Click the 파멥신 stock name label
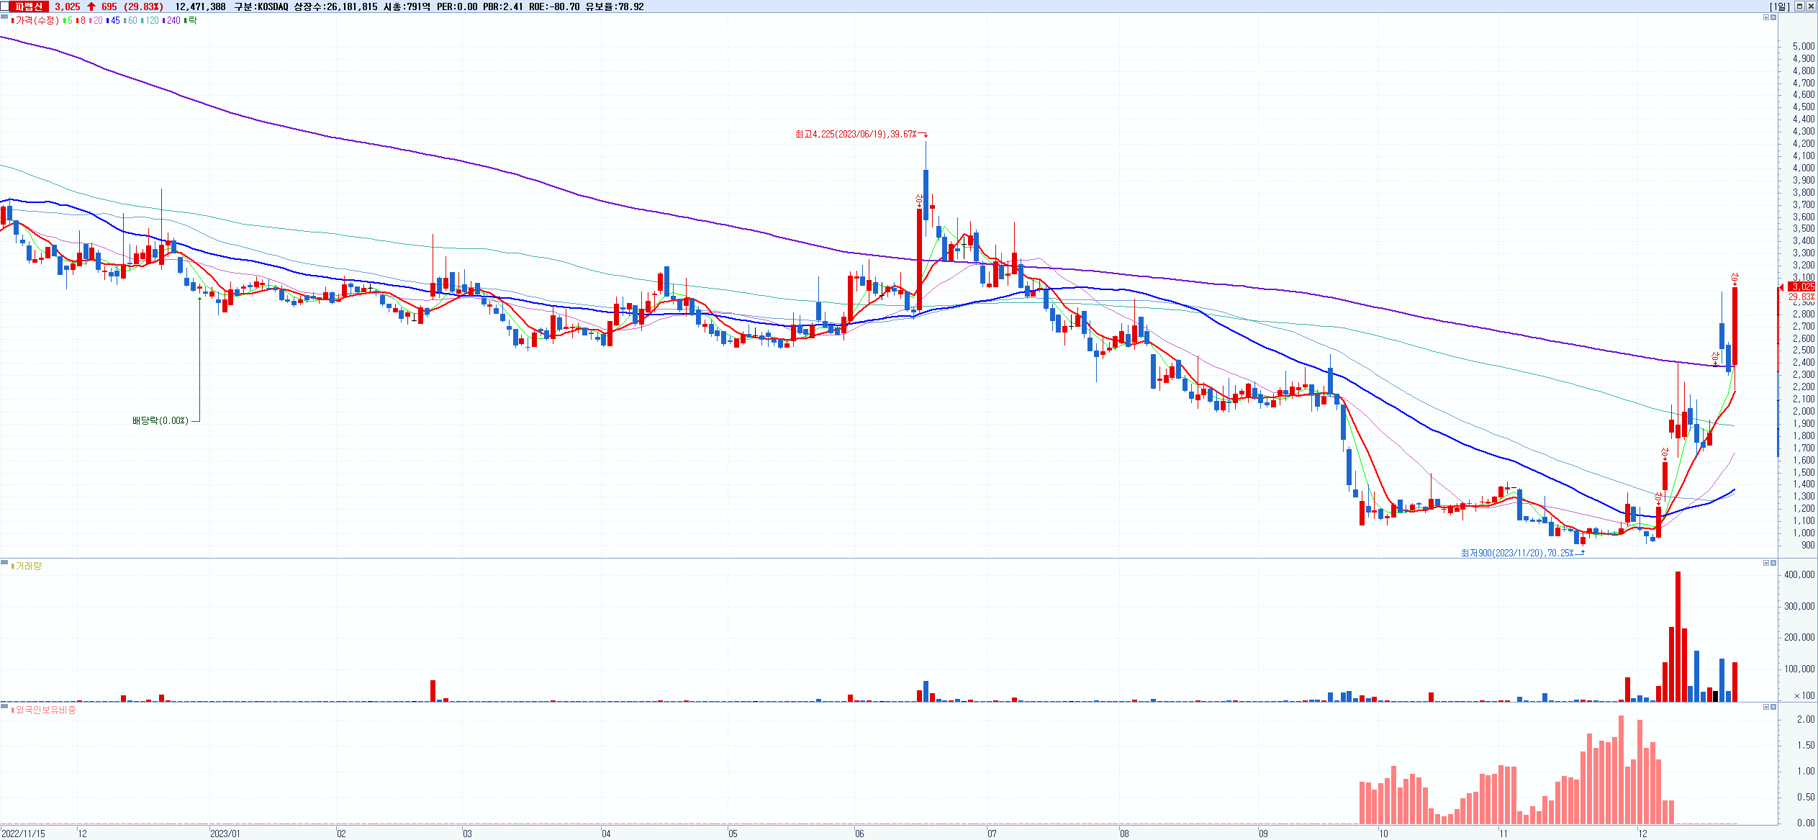This screenshot has height=840, width=1818. pos(29,6)
